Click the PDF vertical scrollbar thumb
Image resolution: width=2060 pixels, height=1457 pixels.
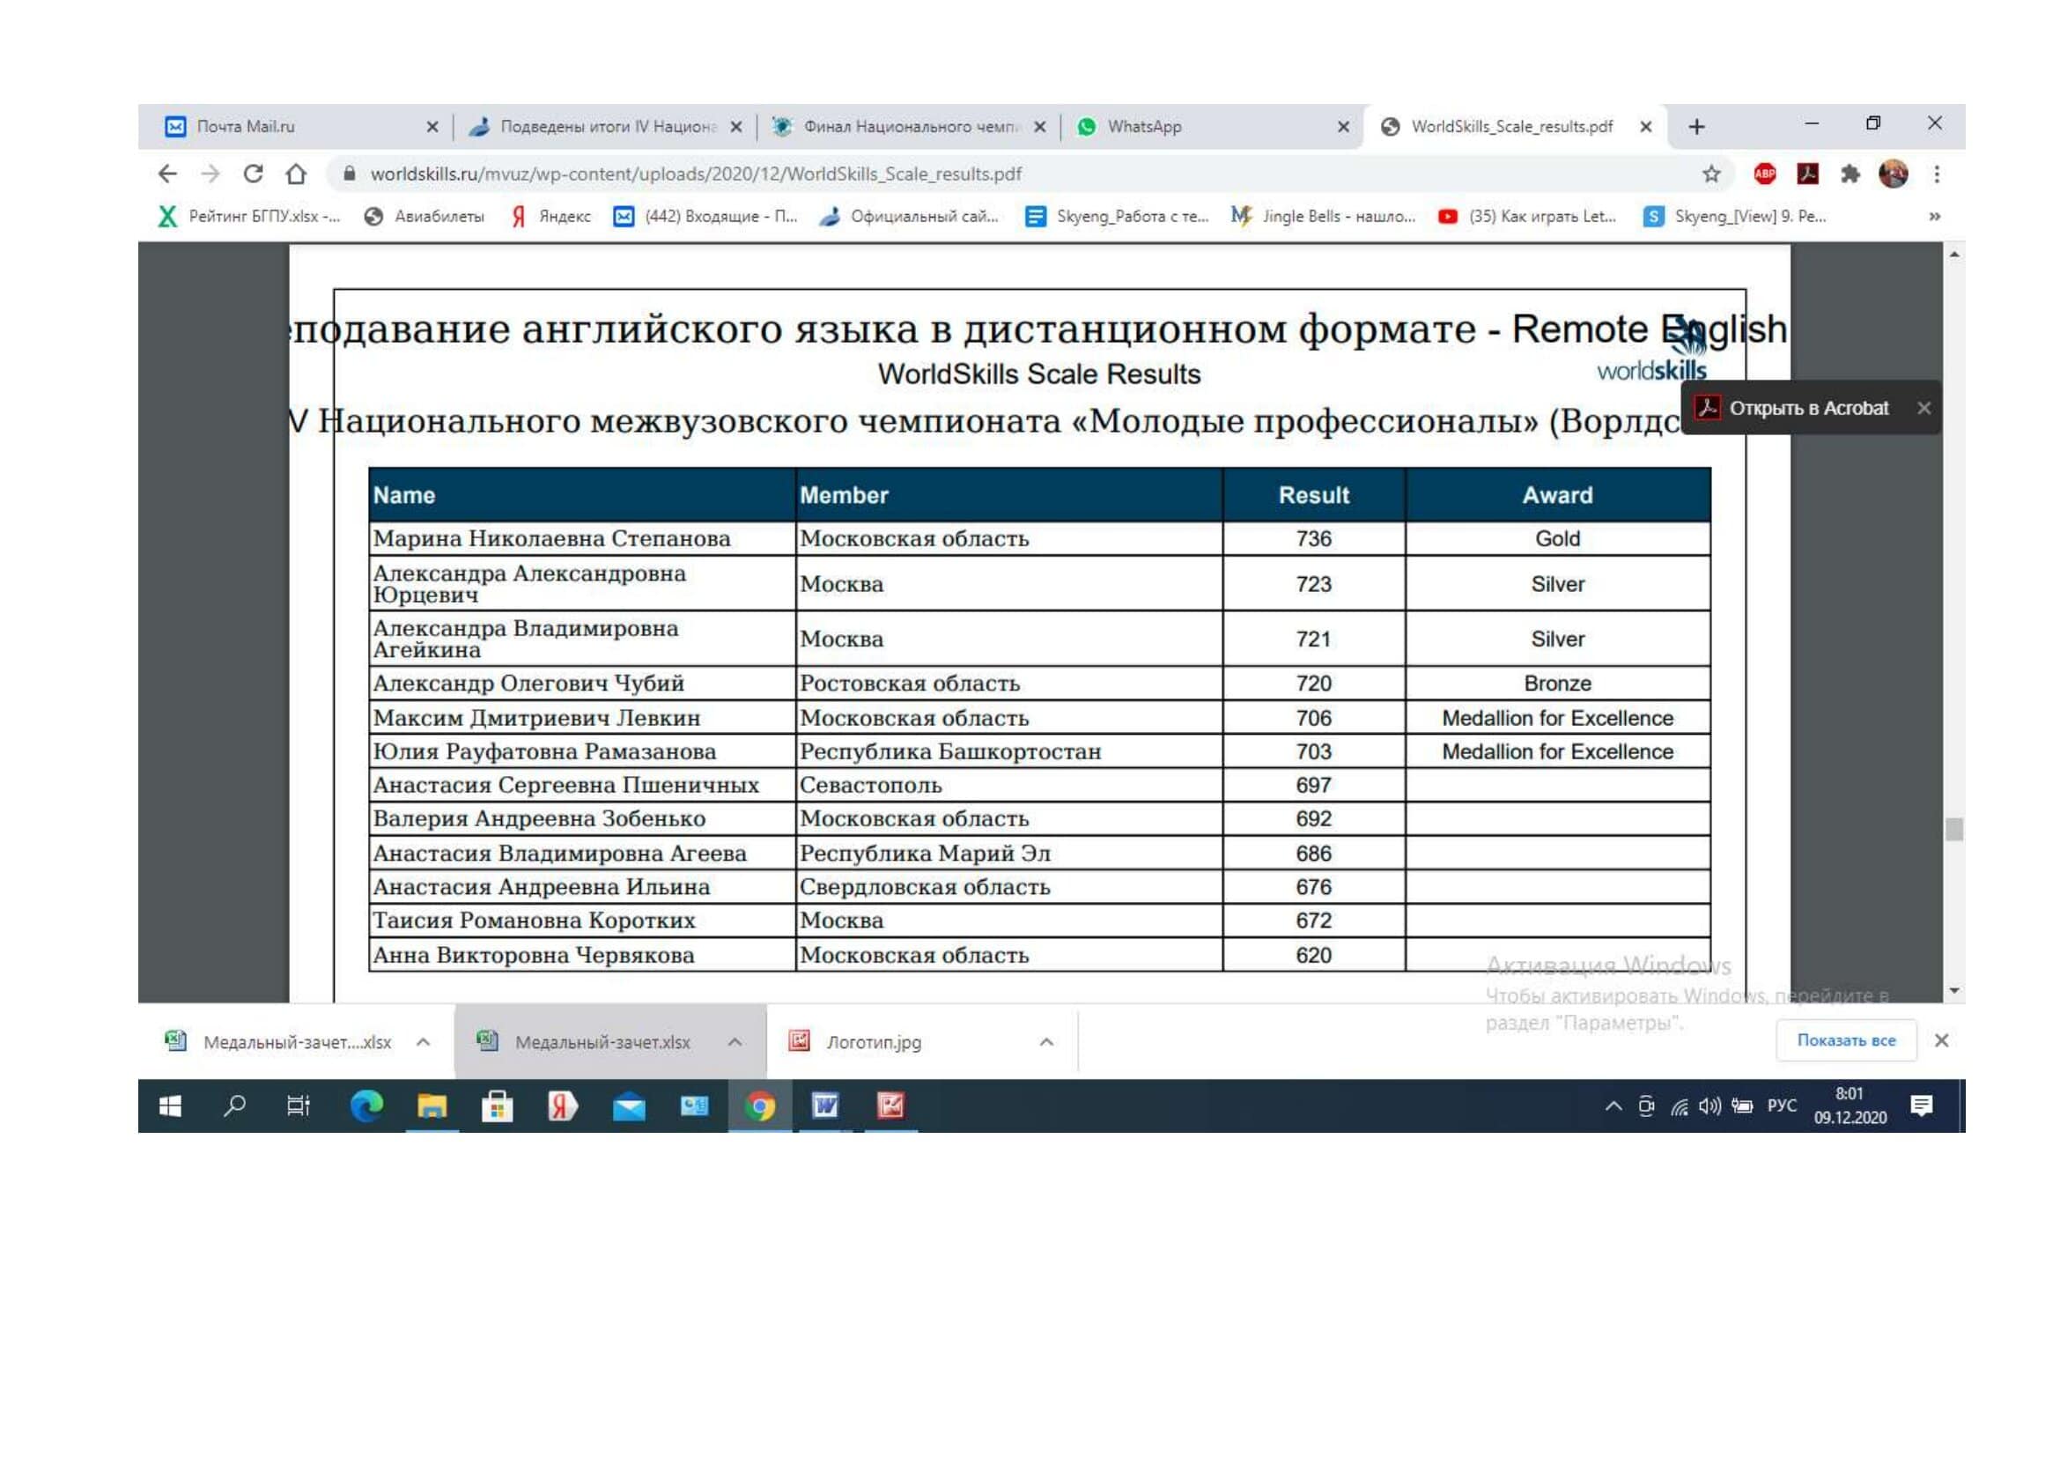(x=1954, y=829)
